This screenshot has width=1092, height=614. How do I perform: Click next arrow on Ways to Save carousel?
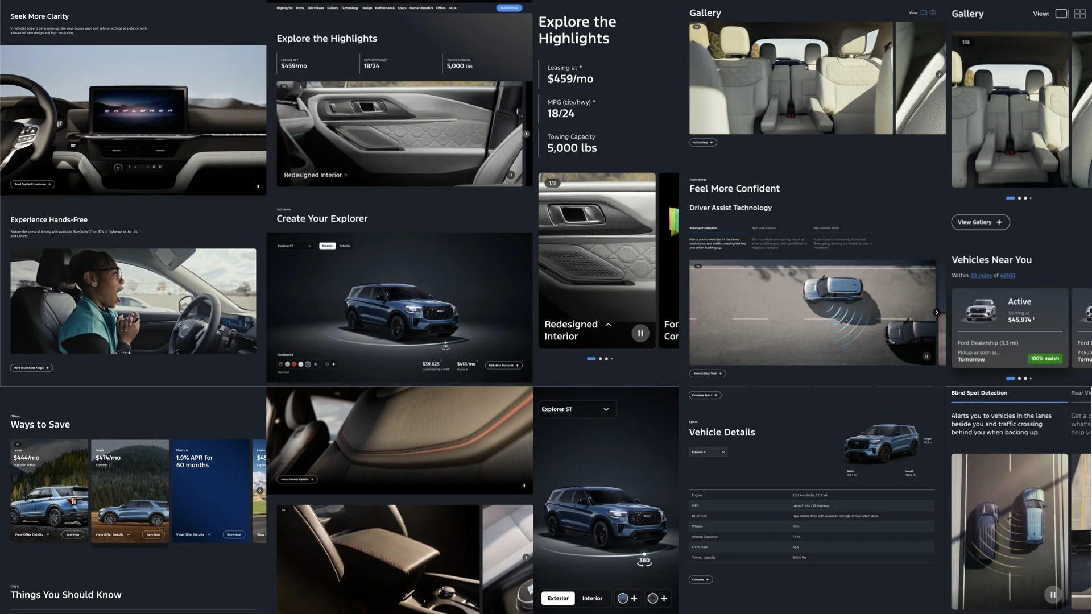(x=259, y=490)
